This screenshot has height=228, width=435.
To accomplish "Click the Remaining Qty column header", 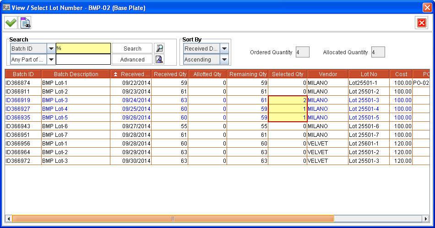I will pyautogui.click(x=248, y=74).
